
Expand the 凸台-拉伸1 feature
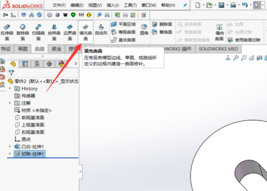(x=10, y=146)
